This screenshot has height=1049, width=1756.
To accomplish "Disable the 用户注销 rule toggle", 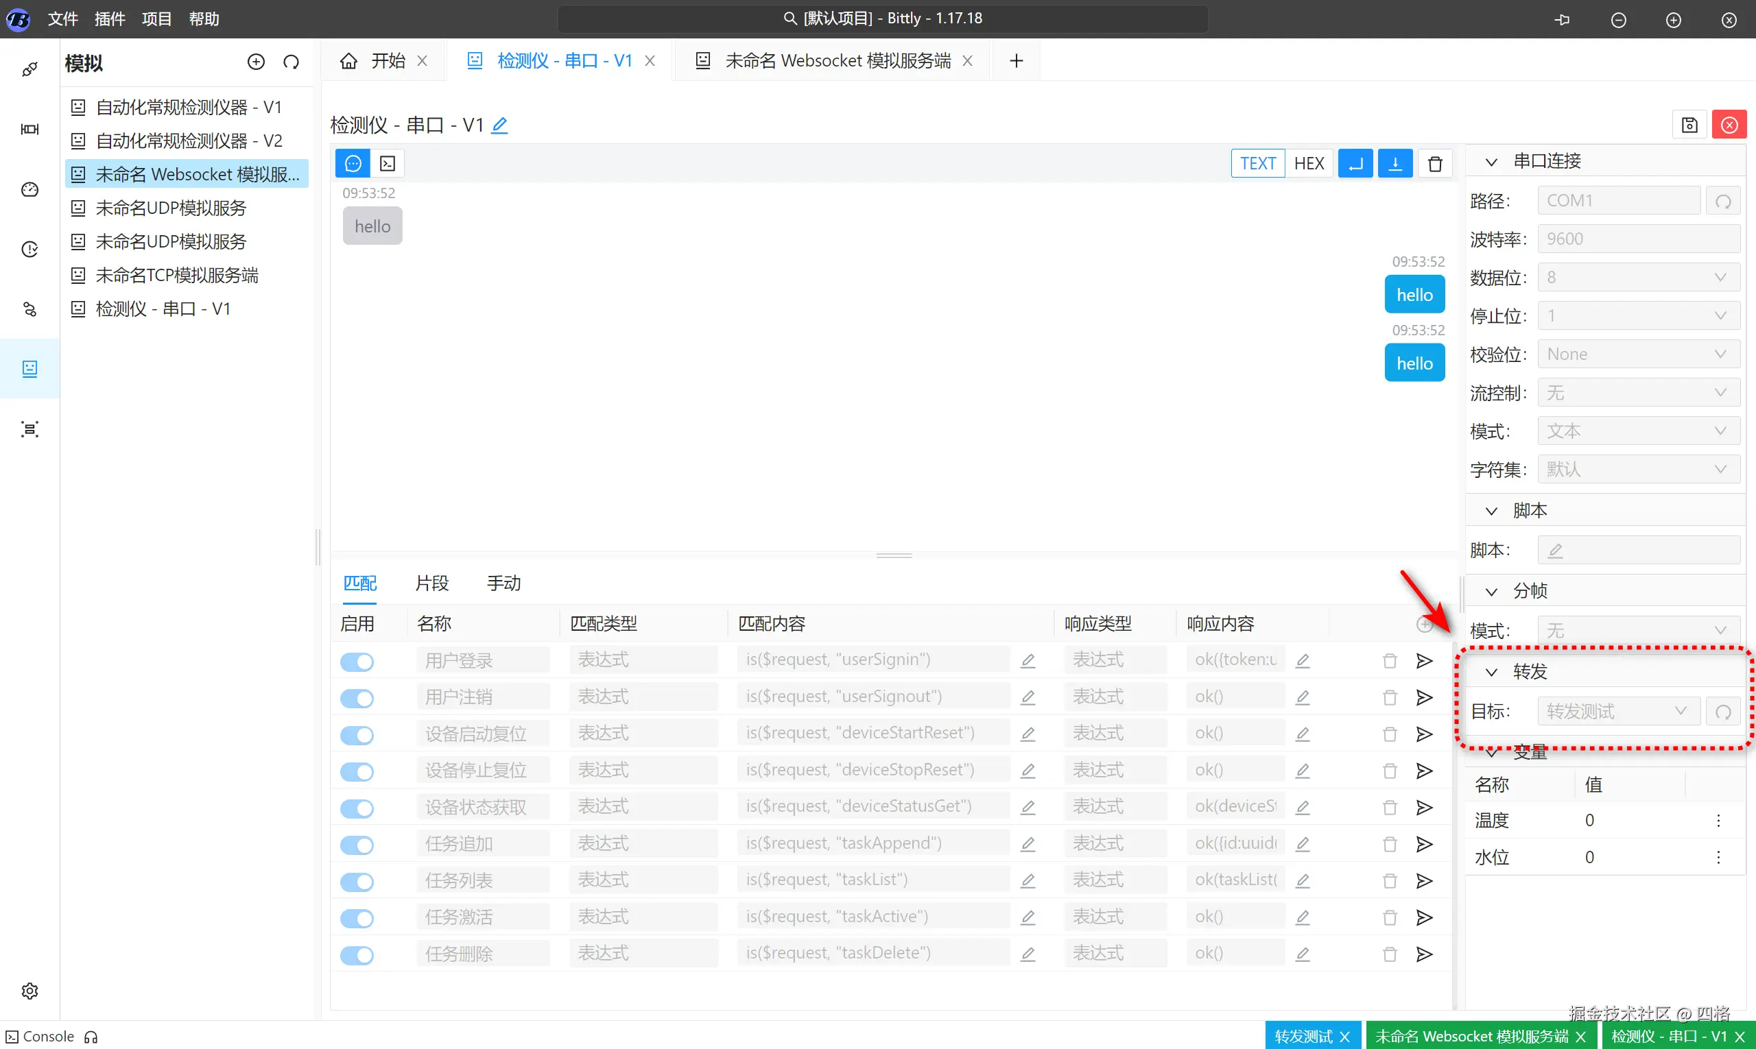I will 357,699.
